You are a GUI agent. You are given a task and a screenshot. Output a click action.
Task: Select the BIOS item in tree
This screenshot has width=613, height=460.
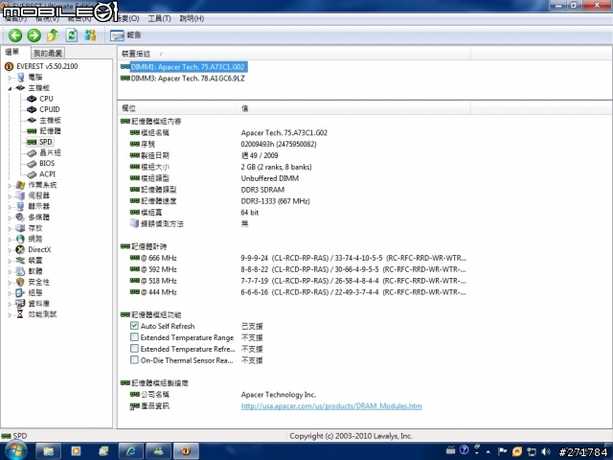click(x=47, y=163)
